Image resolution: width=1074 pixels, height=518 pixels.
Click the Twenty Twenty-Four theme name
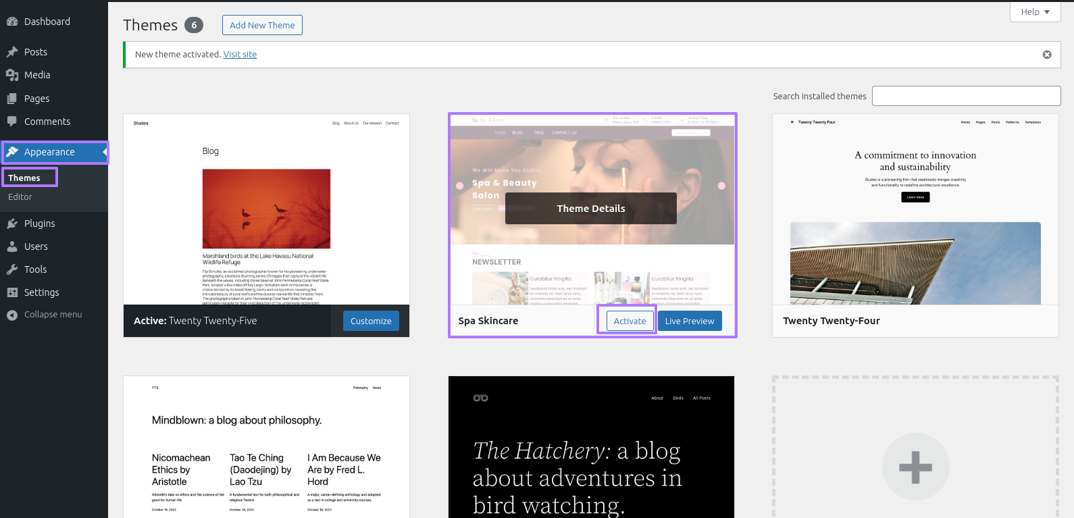832,321
